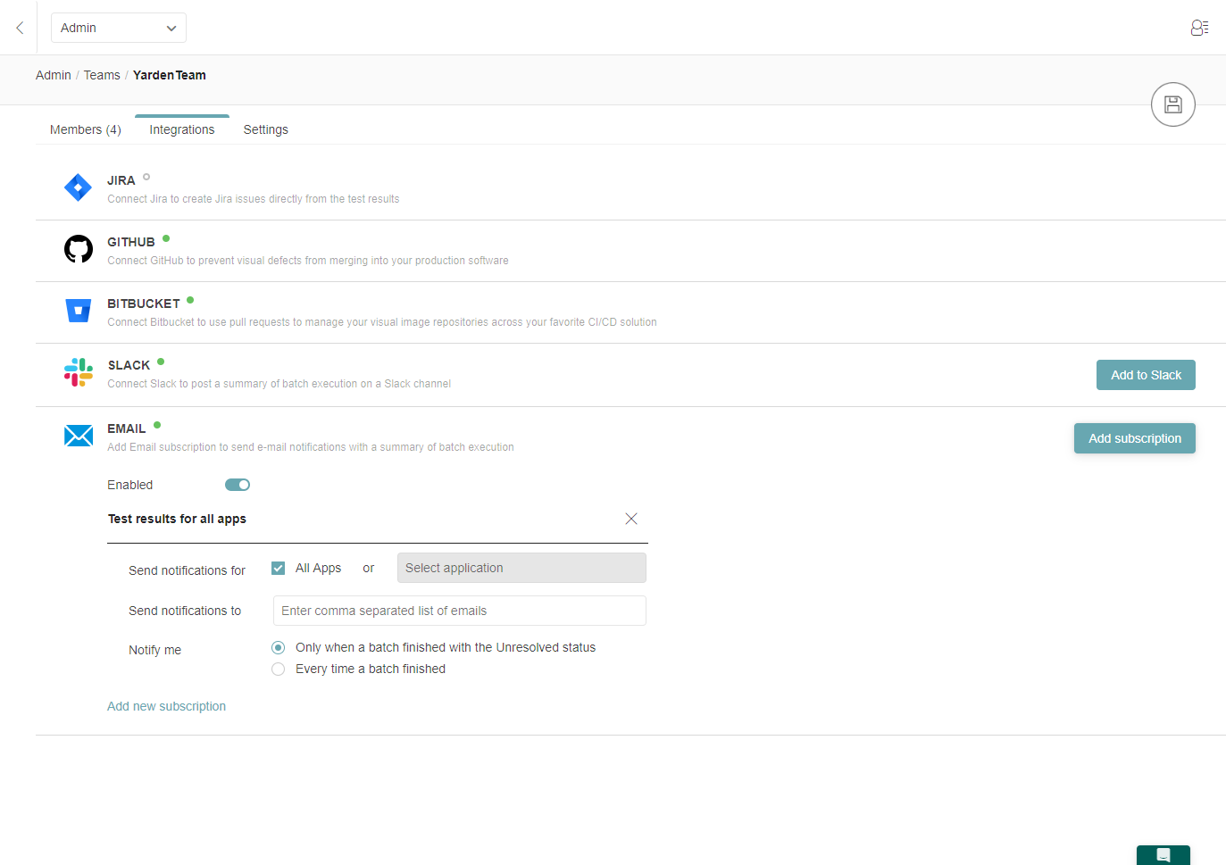
Task: Click the Slack logo icon
Action: pyautogui.click(x=79, y=372)
